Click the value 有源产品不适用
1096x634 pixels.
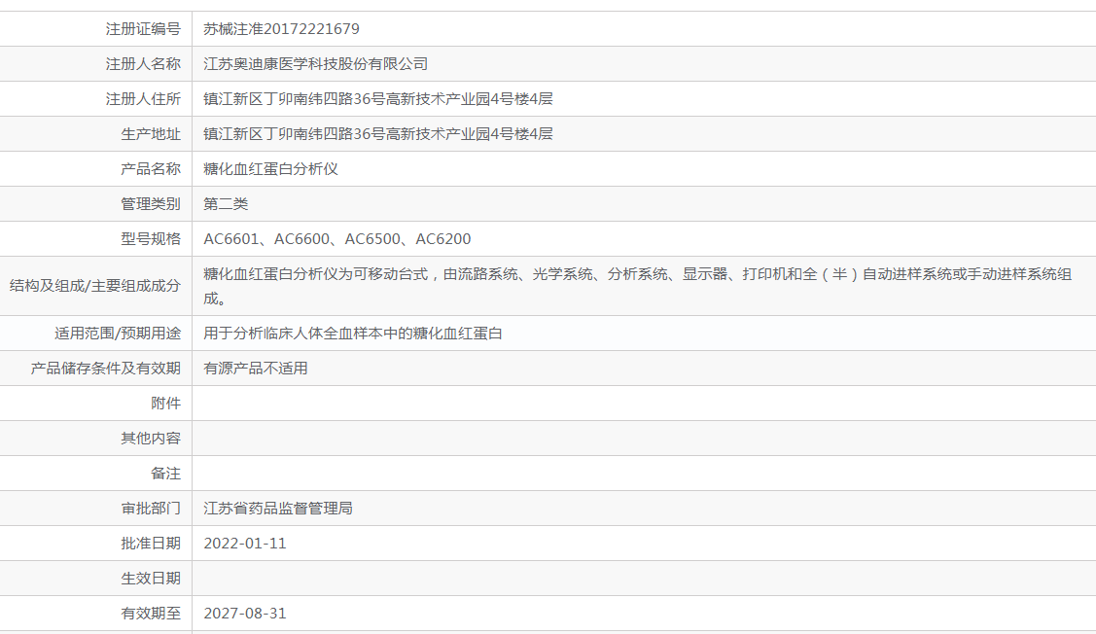256,368
